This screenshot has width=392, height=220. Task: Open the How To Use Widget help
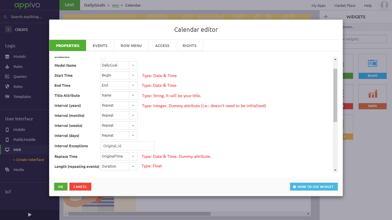click(314, 186)
